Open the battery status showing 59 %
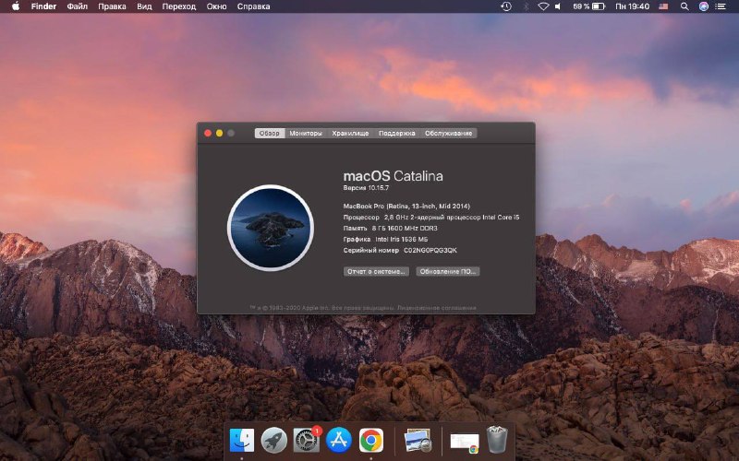 click(x=588, y=6)
